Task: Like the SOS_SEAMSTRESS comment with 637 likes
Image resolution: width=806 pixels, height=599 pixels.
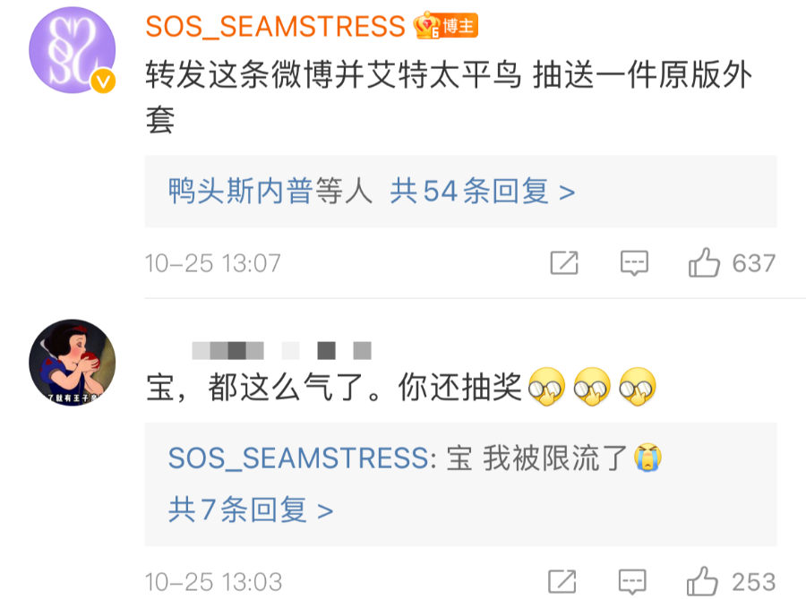Action: [x=704, y=262]
